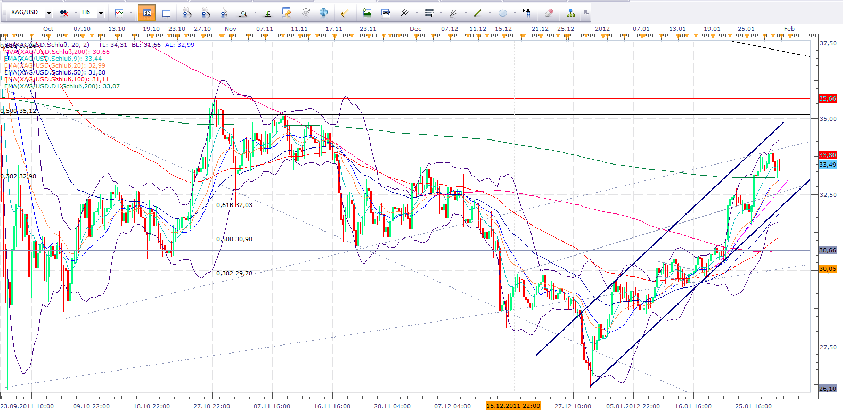
Task: Click the green hierarchy tree icon
Action: coord(570,12)
